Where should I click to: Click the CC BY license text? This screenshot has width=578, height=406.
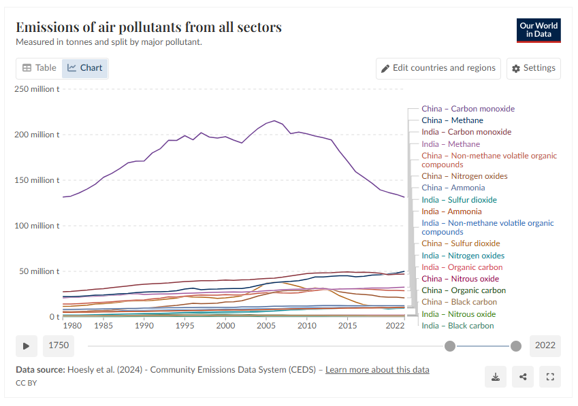[27, 383]
